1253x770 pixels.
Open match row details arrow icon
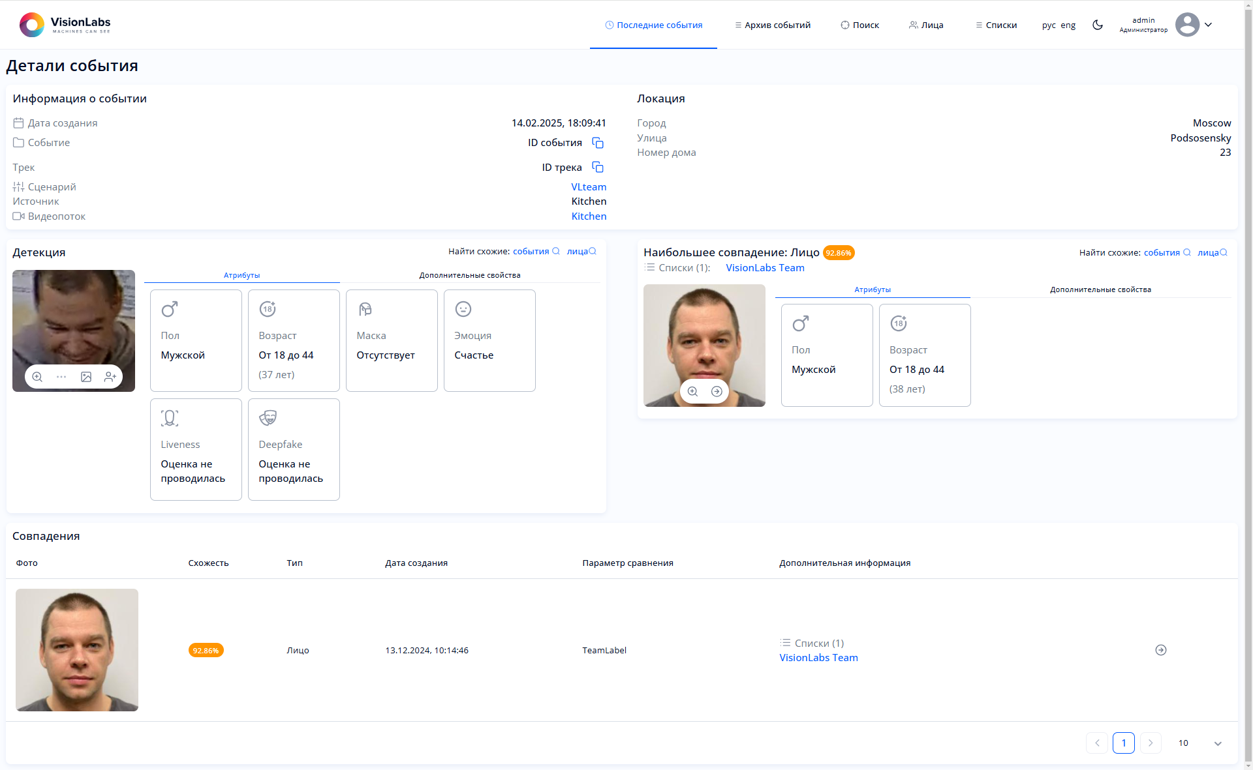[1161, 650]
